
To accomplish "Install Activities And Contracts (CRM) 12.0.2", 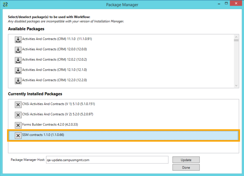I will [x=18, y=60].
